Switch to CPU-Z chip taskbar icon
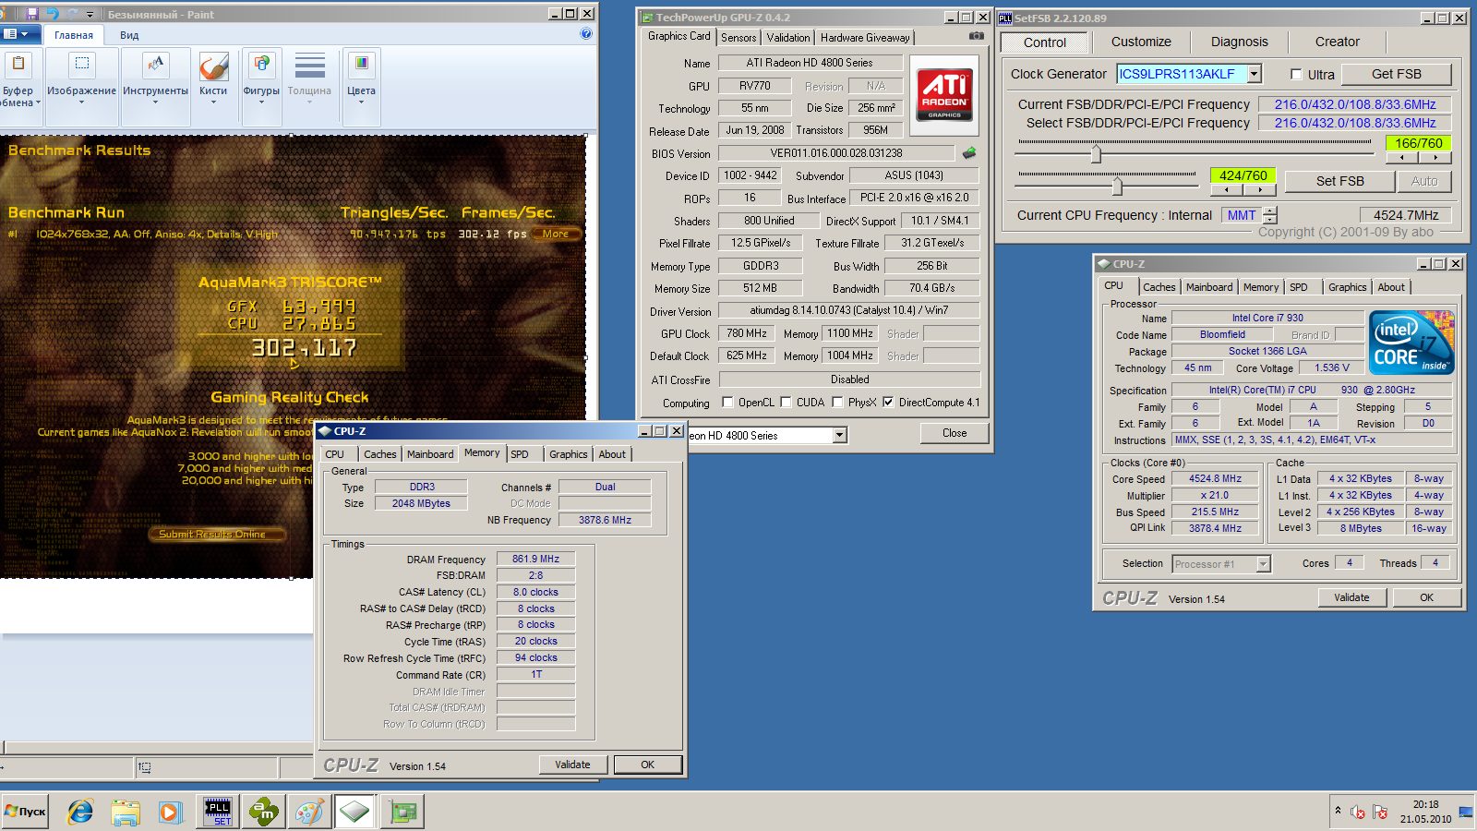 (354, 812)
